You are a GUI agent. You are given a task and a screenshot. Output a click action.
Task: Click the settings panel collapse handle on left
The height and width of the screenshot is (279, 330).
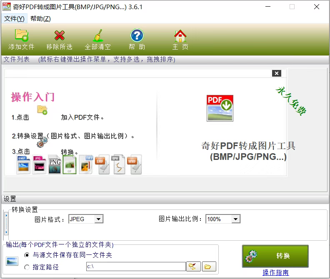click(7, 224)
